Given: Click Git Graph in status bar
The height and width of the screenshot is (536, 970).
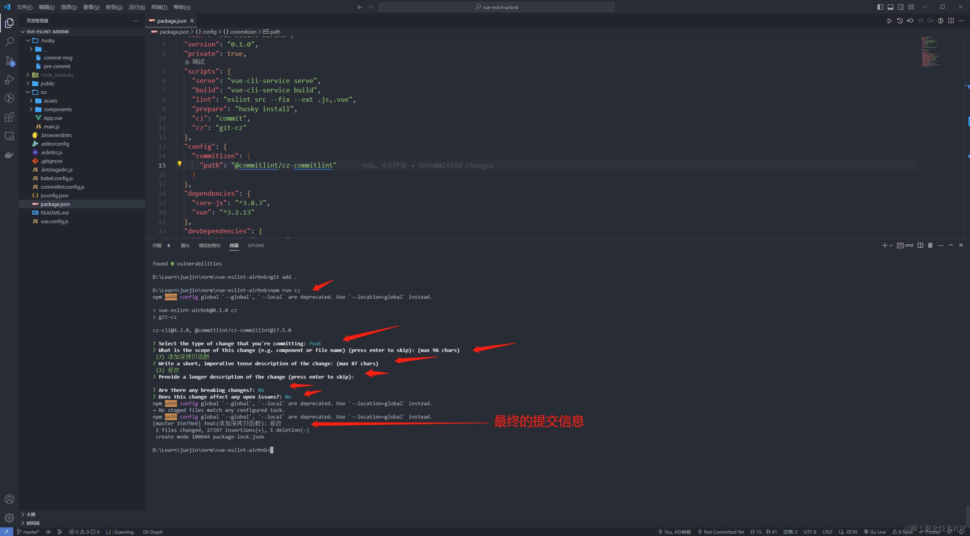Looking at the screenshot, I should click(152, 532).
